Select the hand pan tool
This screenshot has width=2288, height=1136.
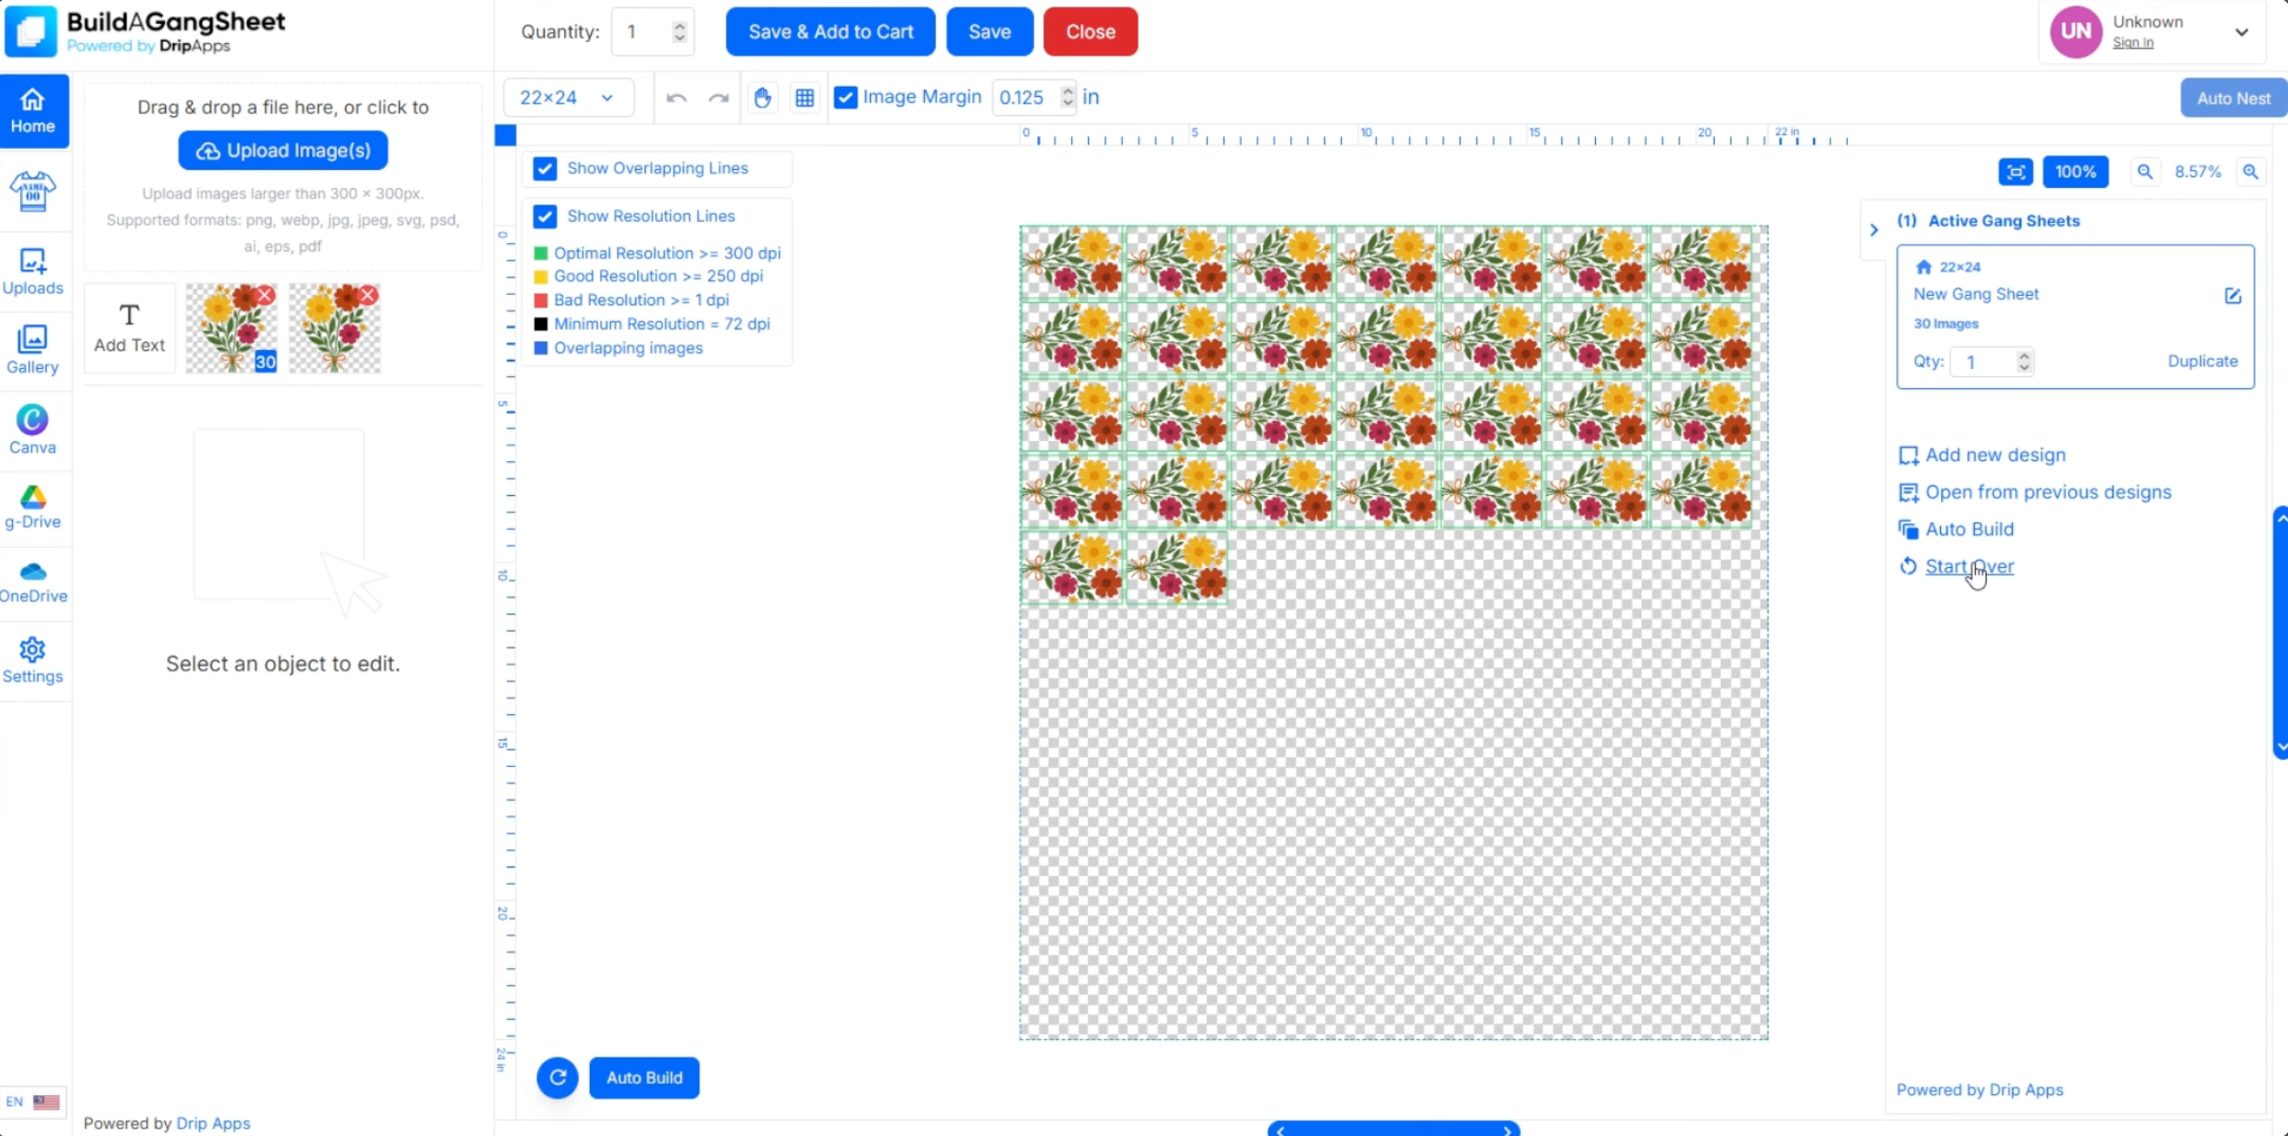pyautogui.click(x=762, y=98)
